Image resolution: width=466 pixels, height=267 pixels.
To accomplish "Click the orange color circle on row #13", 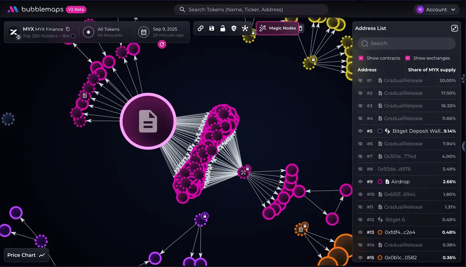I will [380, 232].
